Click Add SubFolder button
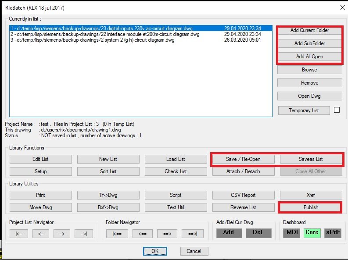The width and height of the screenshot is (348, 260). 310,43
